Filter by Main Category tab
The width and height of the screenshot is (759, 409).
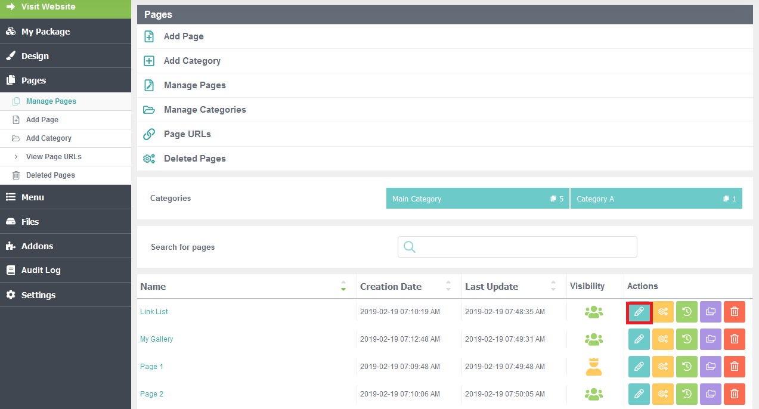[478, 199]
